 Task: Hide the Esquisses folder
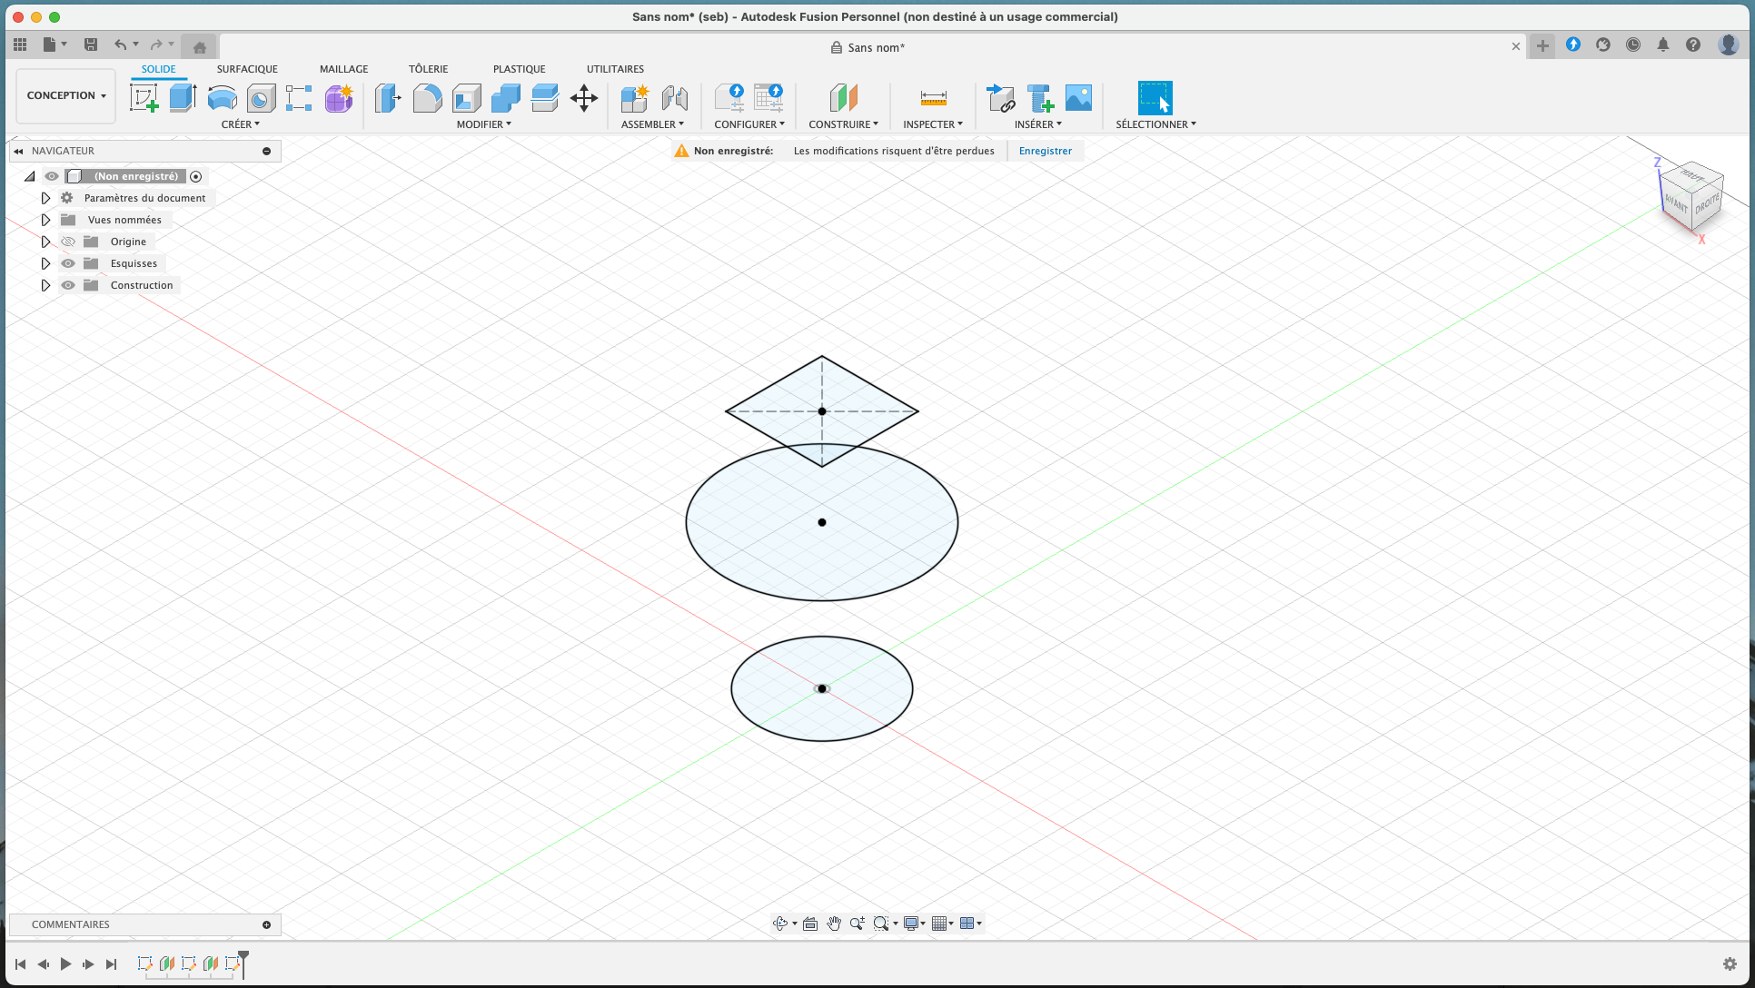pyautogui.click(x=68, y=263)
